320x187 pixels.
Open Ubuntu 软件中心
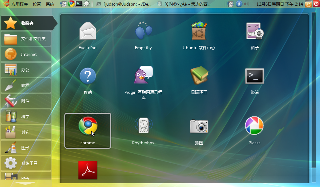coord(199,36)
